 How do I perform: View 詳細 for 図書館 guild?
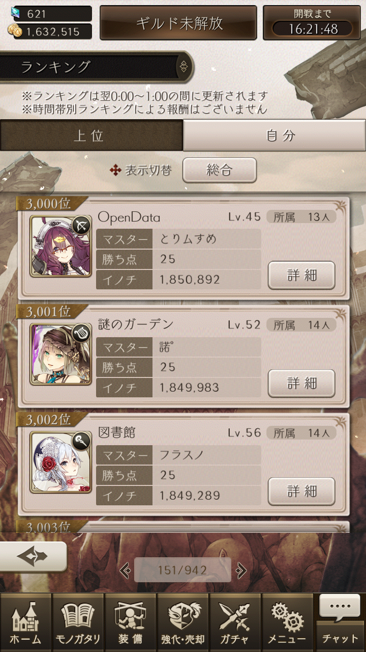click(301, 492)
